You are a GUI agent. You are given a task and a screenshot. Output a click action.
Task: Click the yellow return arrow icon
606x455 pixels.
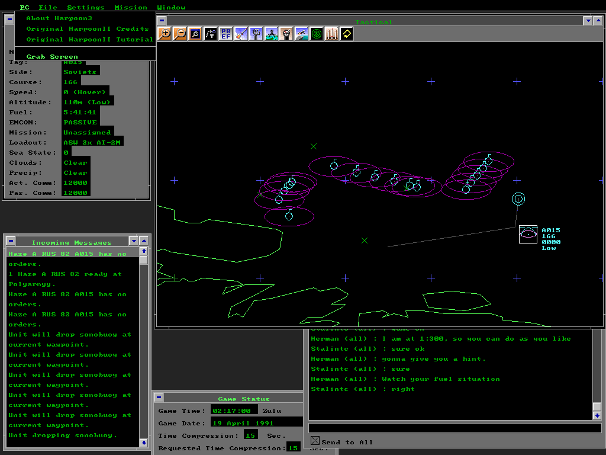point(347,34)
